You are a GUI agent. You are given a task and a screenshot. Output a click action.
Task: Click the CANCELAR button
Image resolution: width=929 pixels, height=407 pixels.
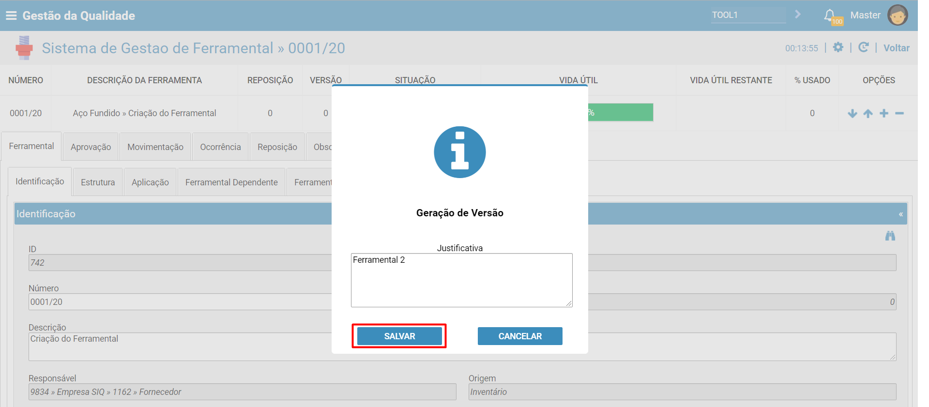(x=520, y=336)
